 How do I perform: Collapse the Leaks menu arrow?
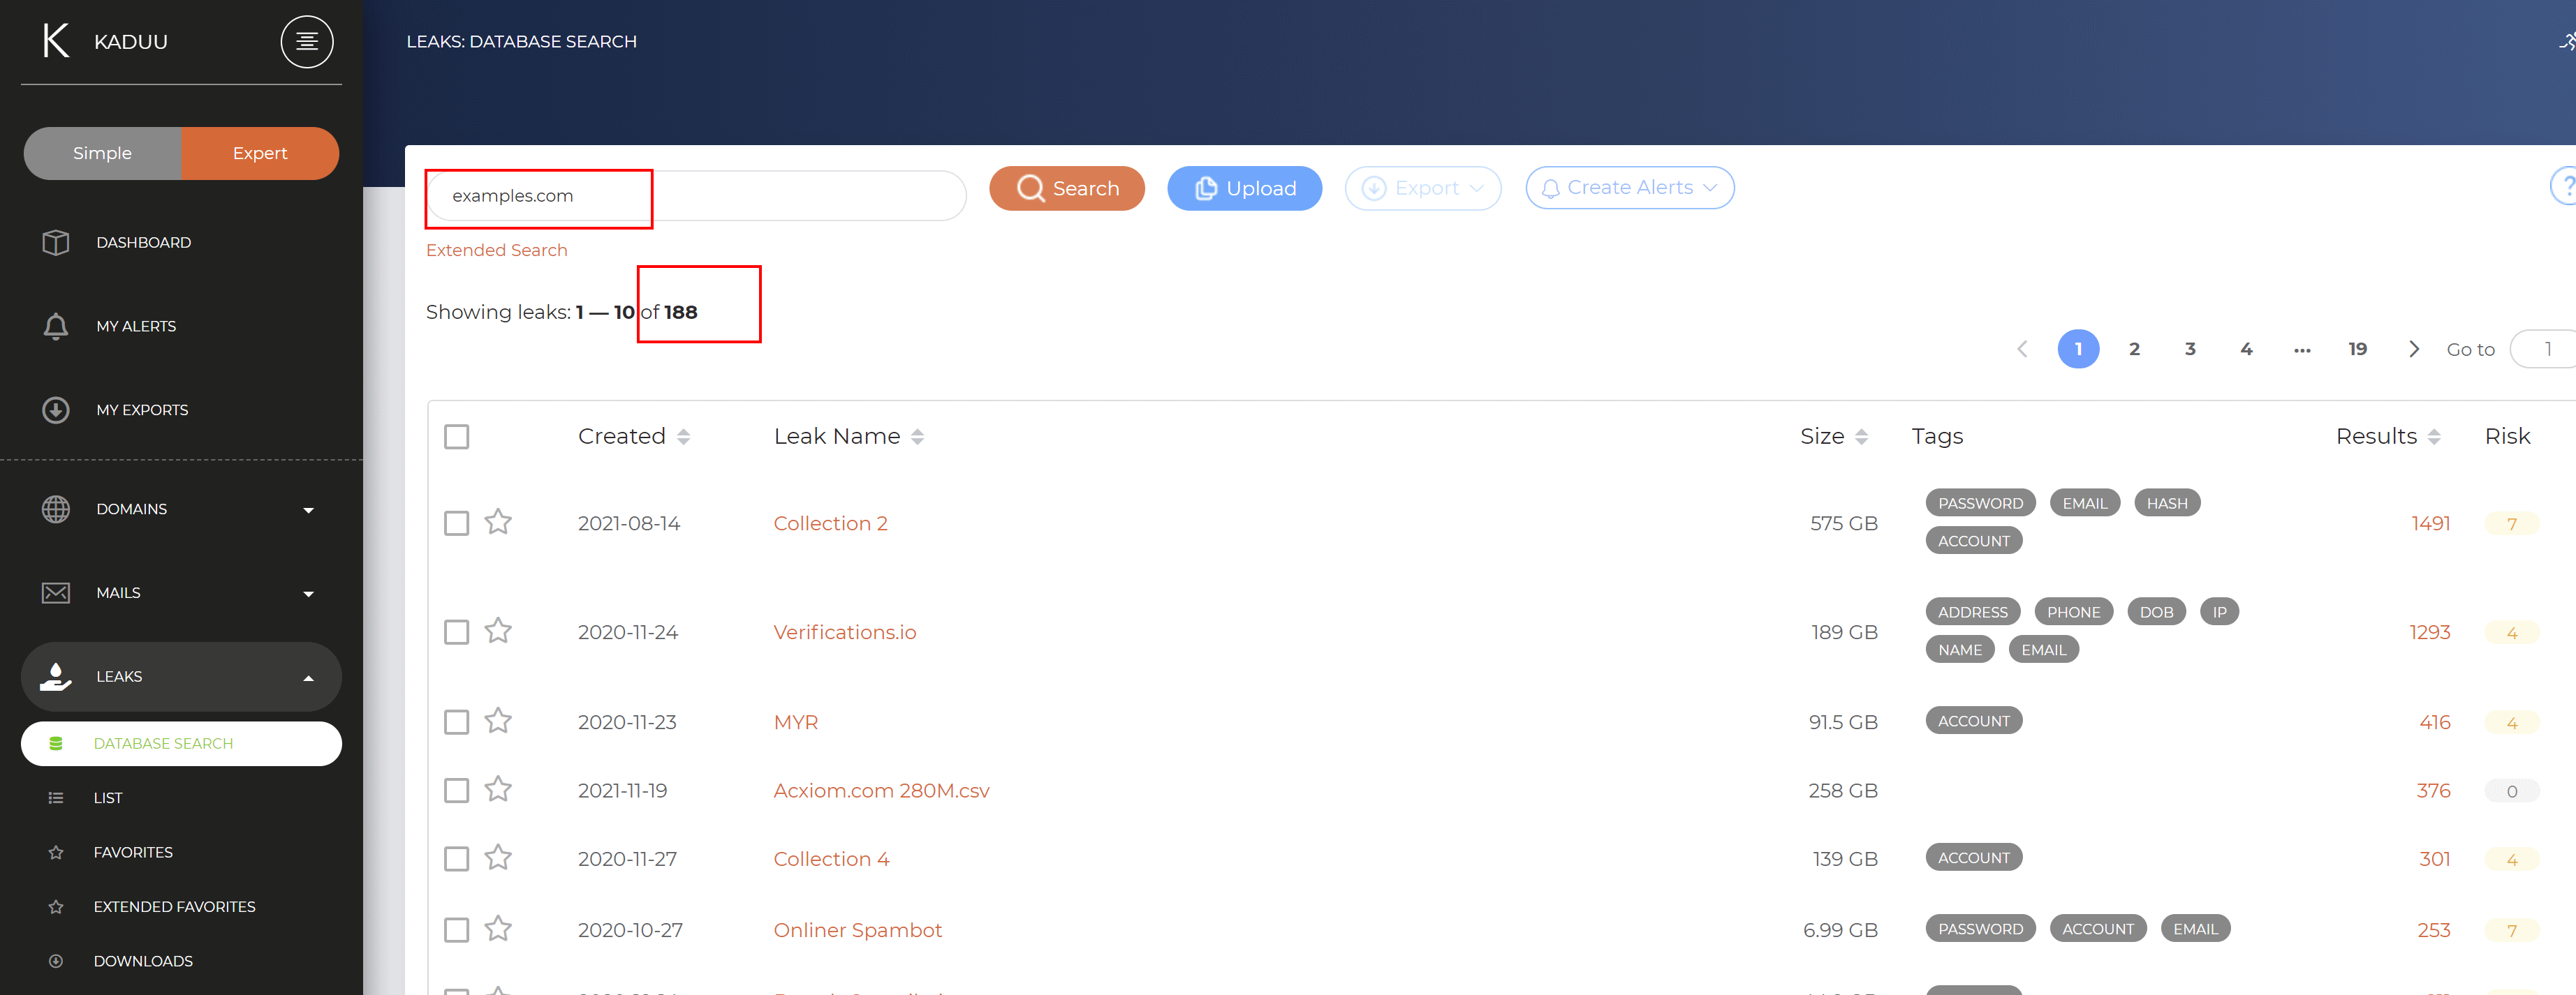tap(308, 678)
